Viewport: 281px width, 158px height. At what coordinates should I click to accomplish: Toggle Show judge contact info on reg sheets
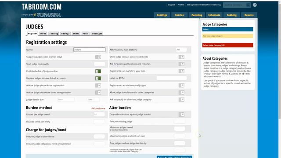point(181,57)
